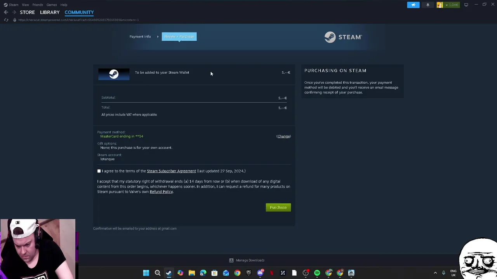Open Spotify from the taskbar
Image resolution: width=497 pixels, height=279 pixels.
point(317,273)
